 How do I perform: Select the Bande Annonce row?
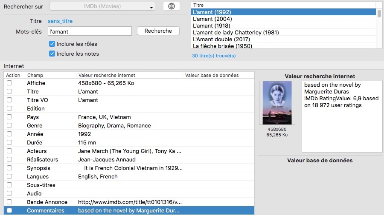tap(128, 202)
